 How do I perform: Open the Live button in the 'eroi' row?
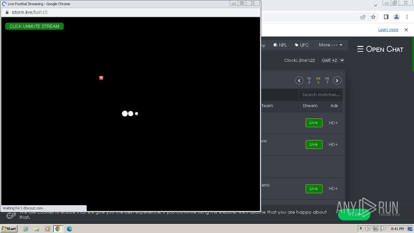click(314, 189)
